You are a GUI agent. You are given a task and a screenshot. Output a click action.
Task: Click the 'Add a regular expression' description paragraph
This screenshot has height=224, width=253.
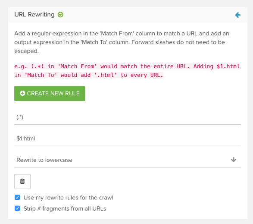tap(122, 42)
